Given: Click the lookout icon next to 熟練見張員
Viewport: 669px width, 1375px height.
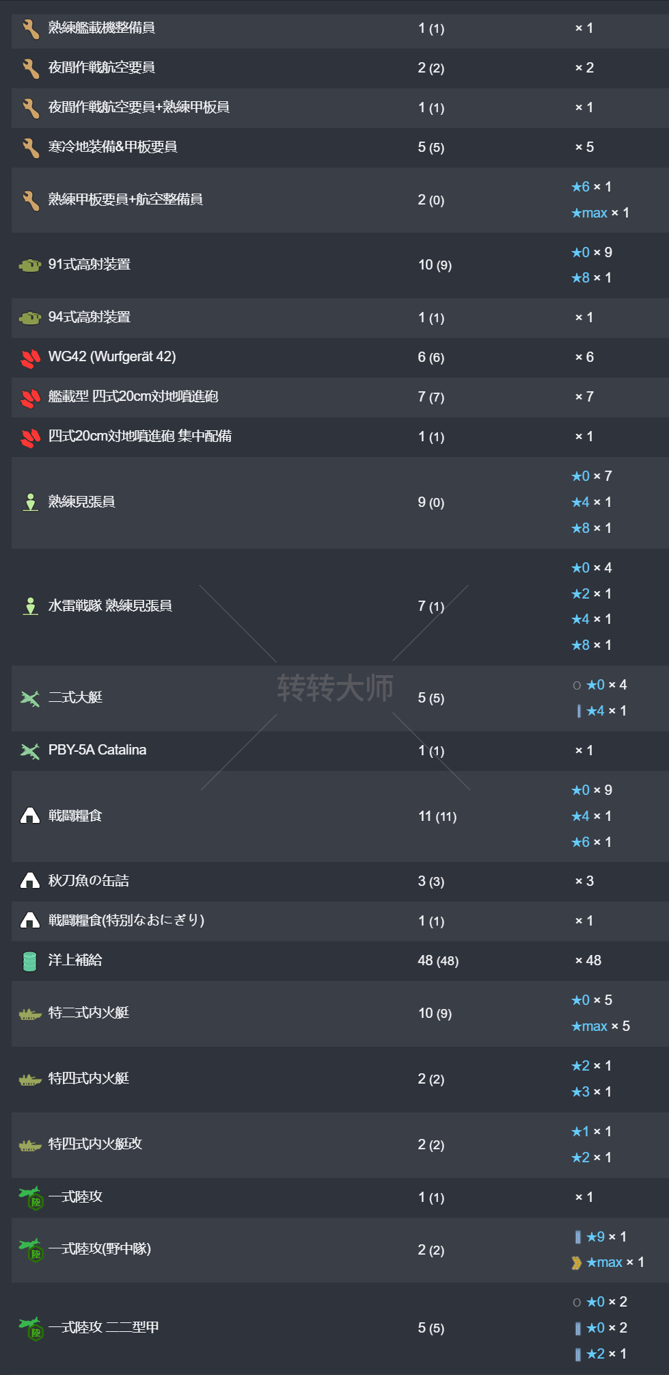Looking at the screenshot, I should tap(30, 502).
